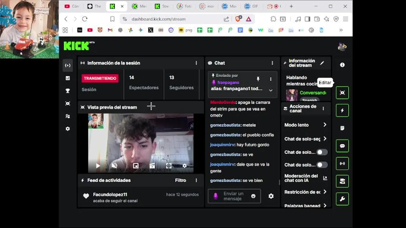Click the info circle icon in right rail
Screen dimensions: 406x228
coord(342,65)
